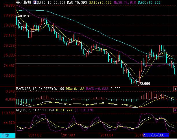Viewport: 177px width, 139px height.
Task: Click the 78.965 price axis label
Action: 9,15
